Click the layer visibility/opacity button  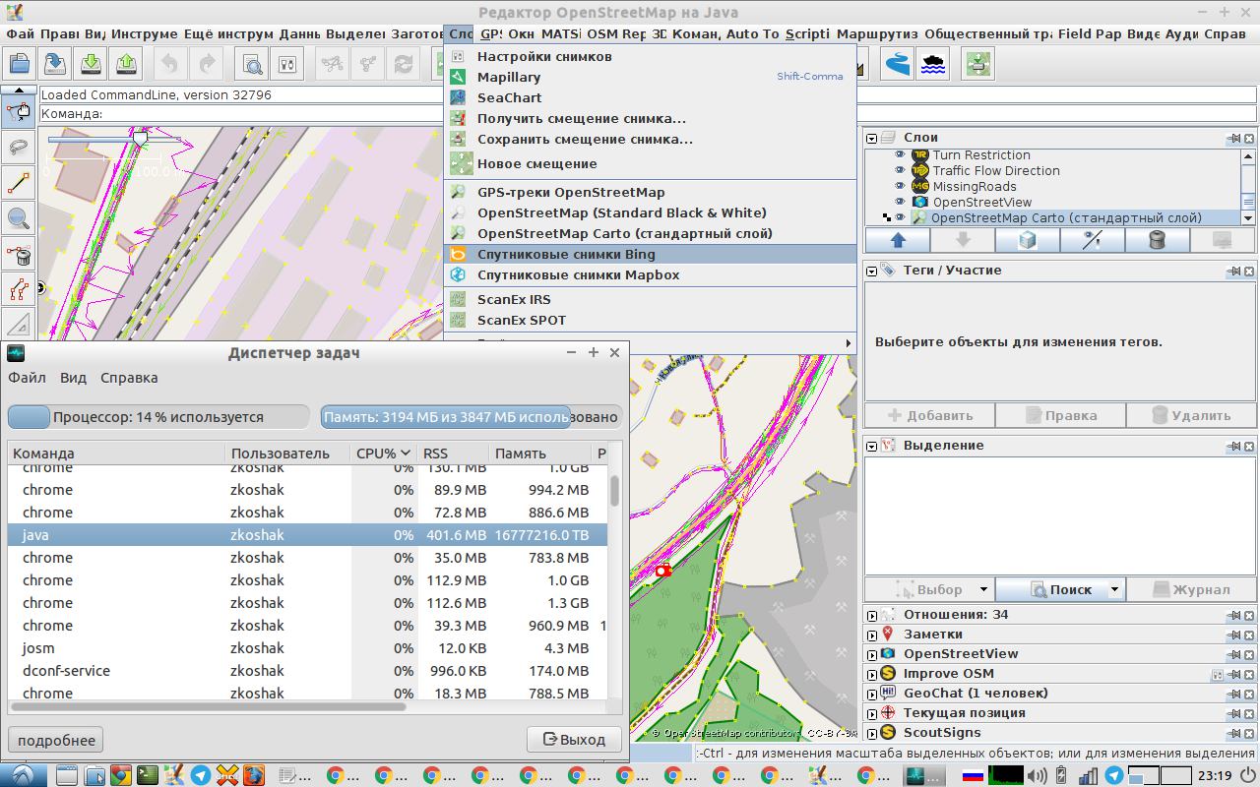[1092, 240]
